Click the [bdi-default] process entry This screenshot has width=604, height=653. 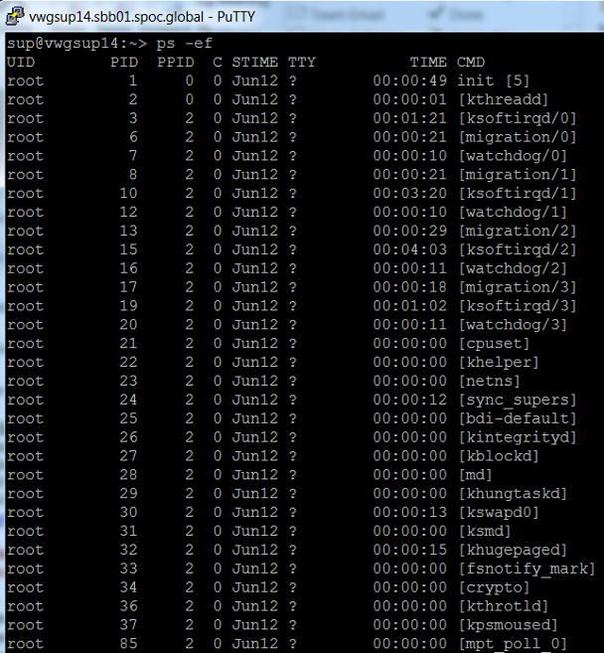coord(517,418)
